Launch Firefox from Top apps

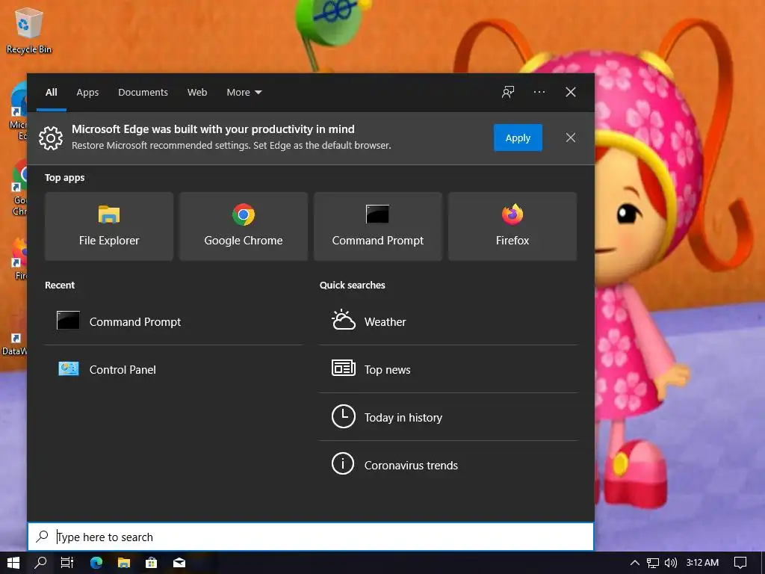tap(512, 226)
